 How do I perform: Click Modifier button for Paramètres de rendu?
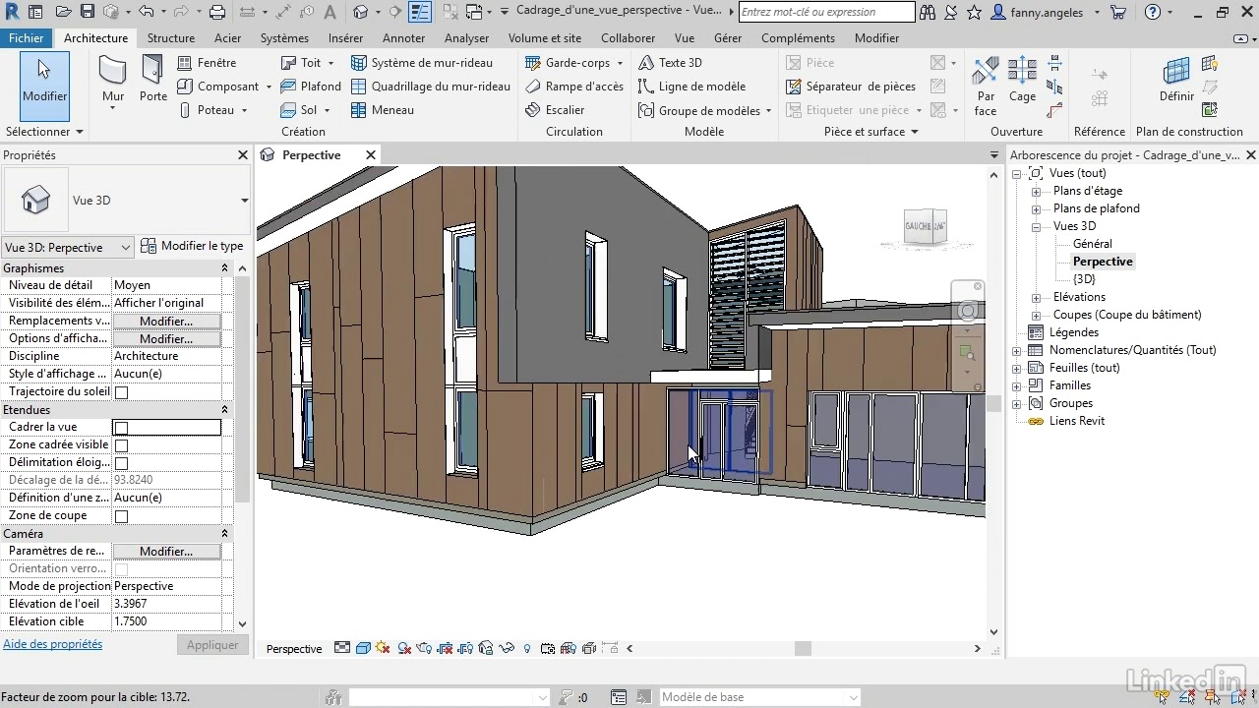pos(166,552)
